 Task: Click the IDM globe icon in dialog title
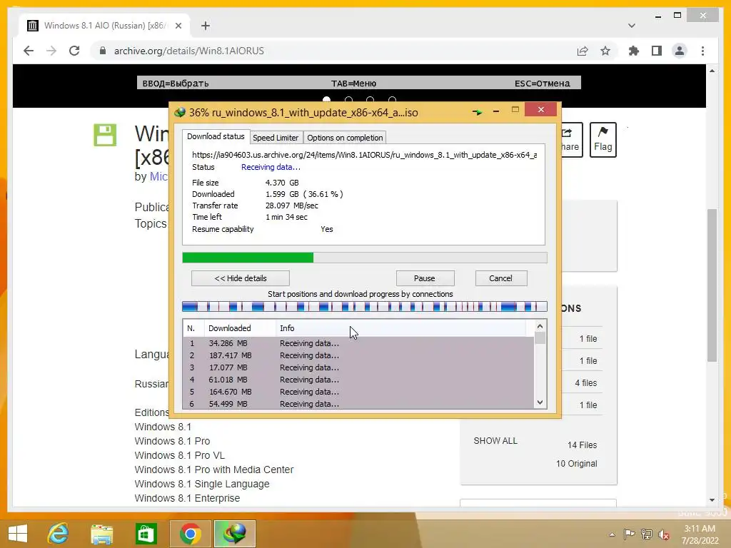(179, 112)
